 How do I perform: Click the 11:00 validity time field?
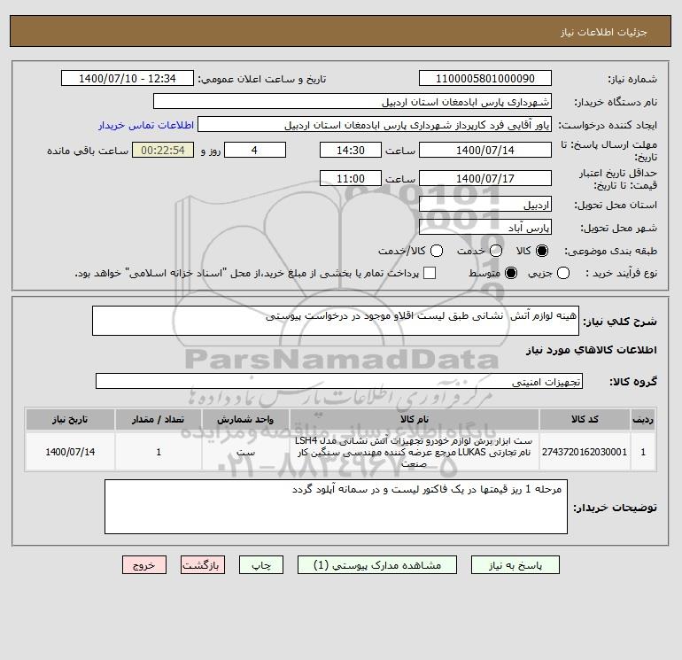click(351, 178)
